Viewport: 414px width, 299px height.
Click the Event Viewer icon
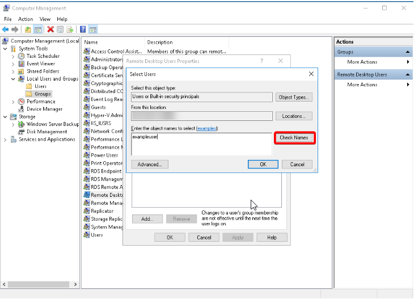(21, 64)
